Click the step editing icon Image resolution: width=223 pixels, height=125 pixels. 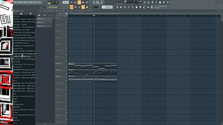tap(79, 7)
